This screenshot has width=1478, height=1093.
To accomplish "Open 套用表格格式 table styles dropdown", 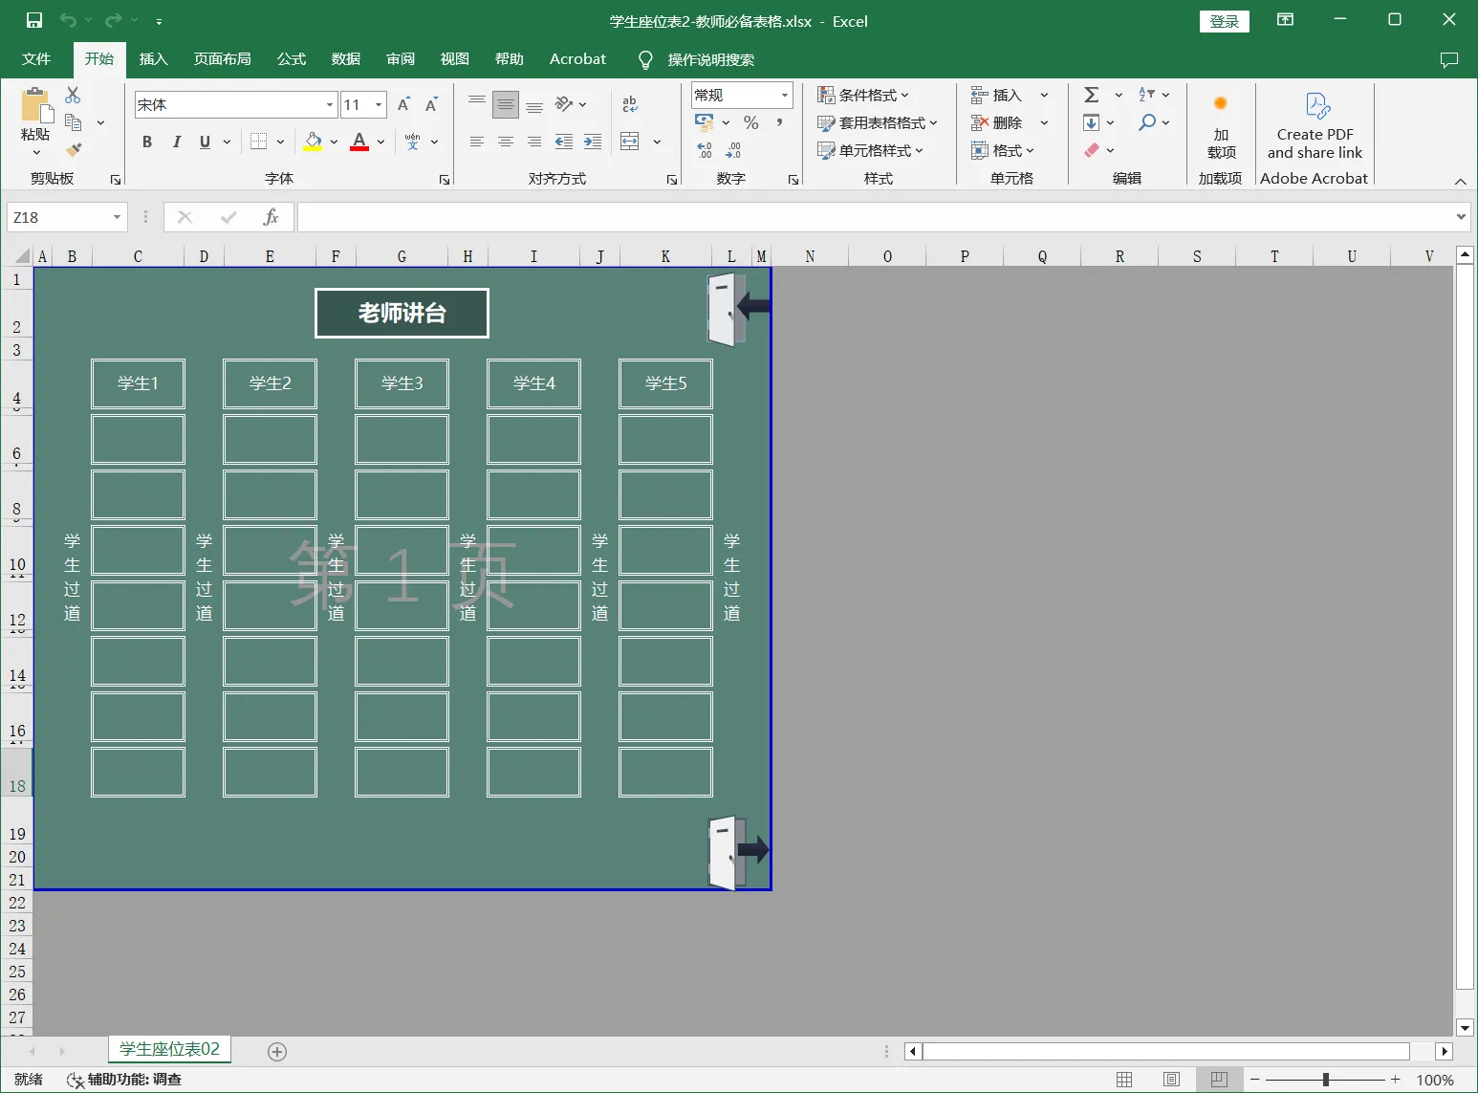I will click(878, 122).
